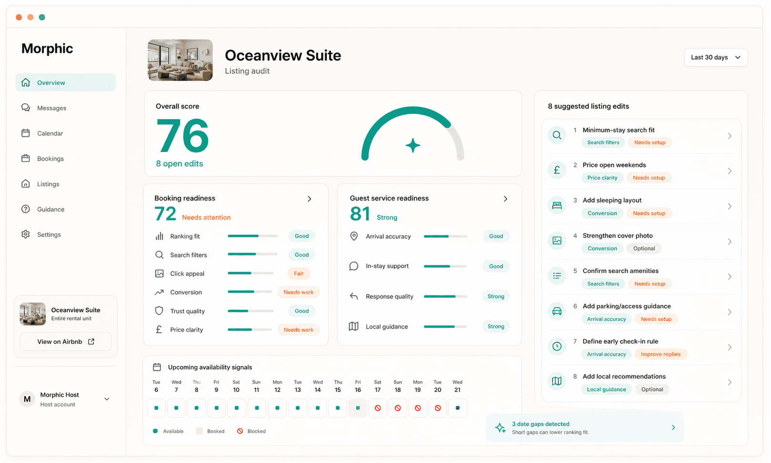This screenshot has width=771, height=463.
Task: Click the Settings gear icon
Action: [26, 234]
